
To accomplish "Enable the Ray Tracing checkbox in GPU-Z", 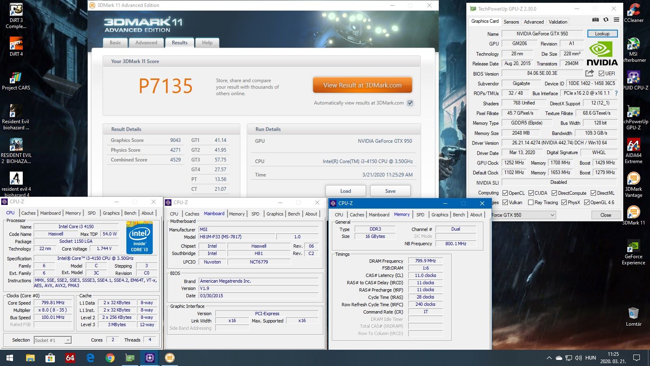I will [x=531, y=203].
